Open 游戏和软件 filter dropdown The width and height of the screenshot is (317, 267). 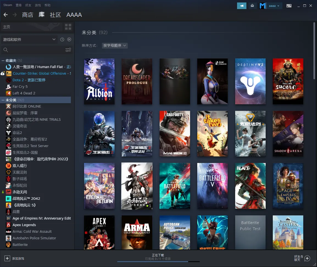coord(29,40)
